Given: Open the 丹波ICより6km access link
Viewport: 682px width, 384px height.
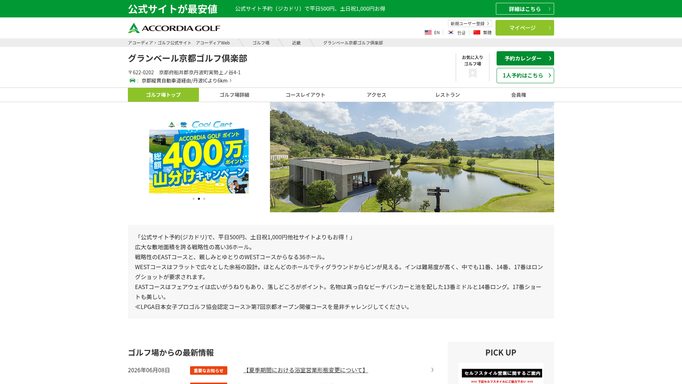Looking at the screenshot, I should click(x=186, y=81).
